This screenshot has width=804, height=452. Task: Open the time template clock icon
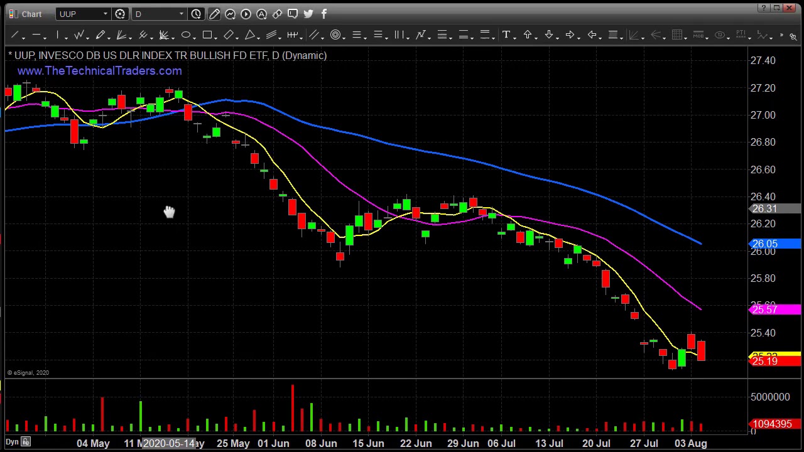coord(196,14)
